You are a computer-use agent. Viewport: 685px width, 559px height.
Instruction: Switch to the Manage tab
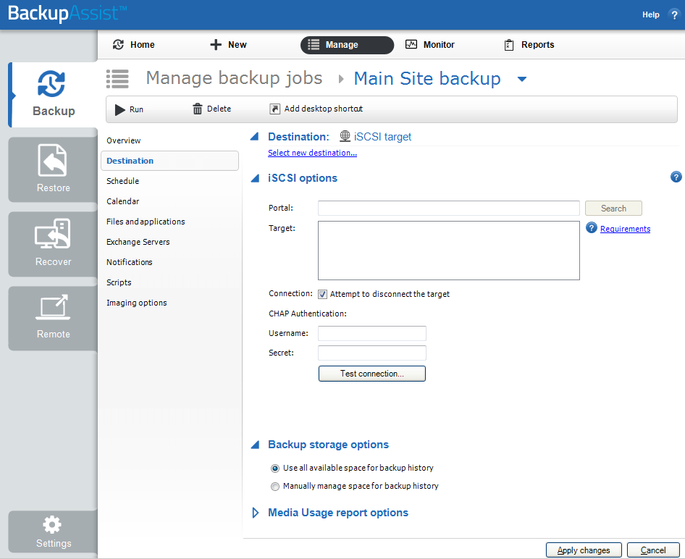point(347,45)
